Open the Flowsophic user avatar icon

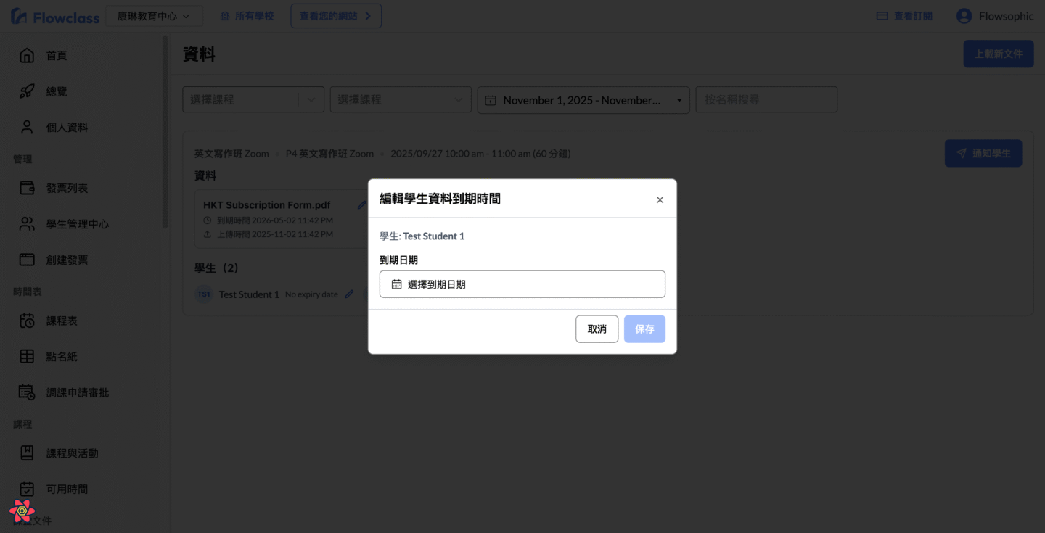click(x=964, y=16)
